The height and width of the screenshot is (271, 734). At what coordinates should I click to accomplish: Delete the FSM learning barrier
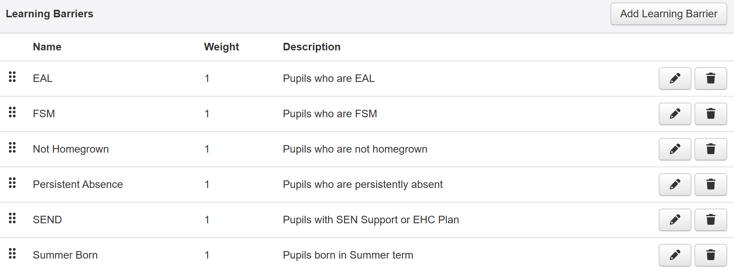click(711, 114)
